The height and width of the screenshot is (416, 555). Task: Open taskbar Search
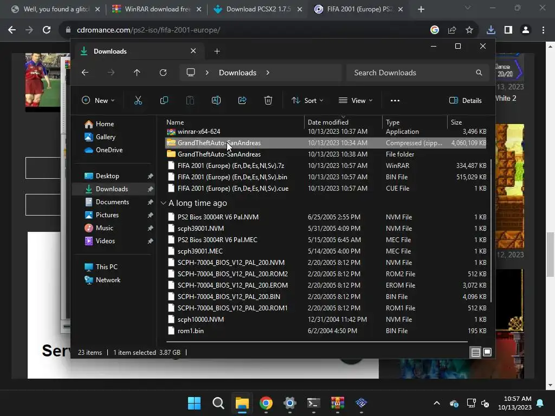[x=218, y=403]
